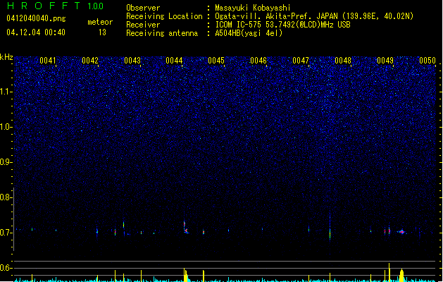The width and height of the screenshot is (443, 282).
Task: Click the 0047 time marker
Action: [x=301, y=61]
